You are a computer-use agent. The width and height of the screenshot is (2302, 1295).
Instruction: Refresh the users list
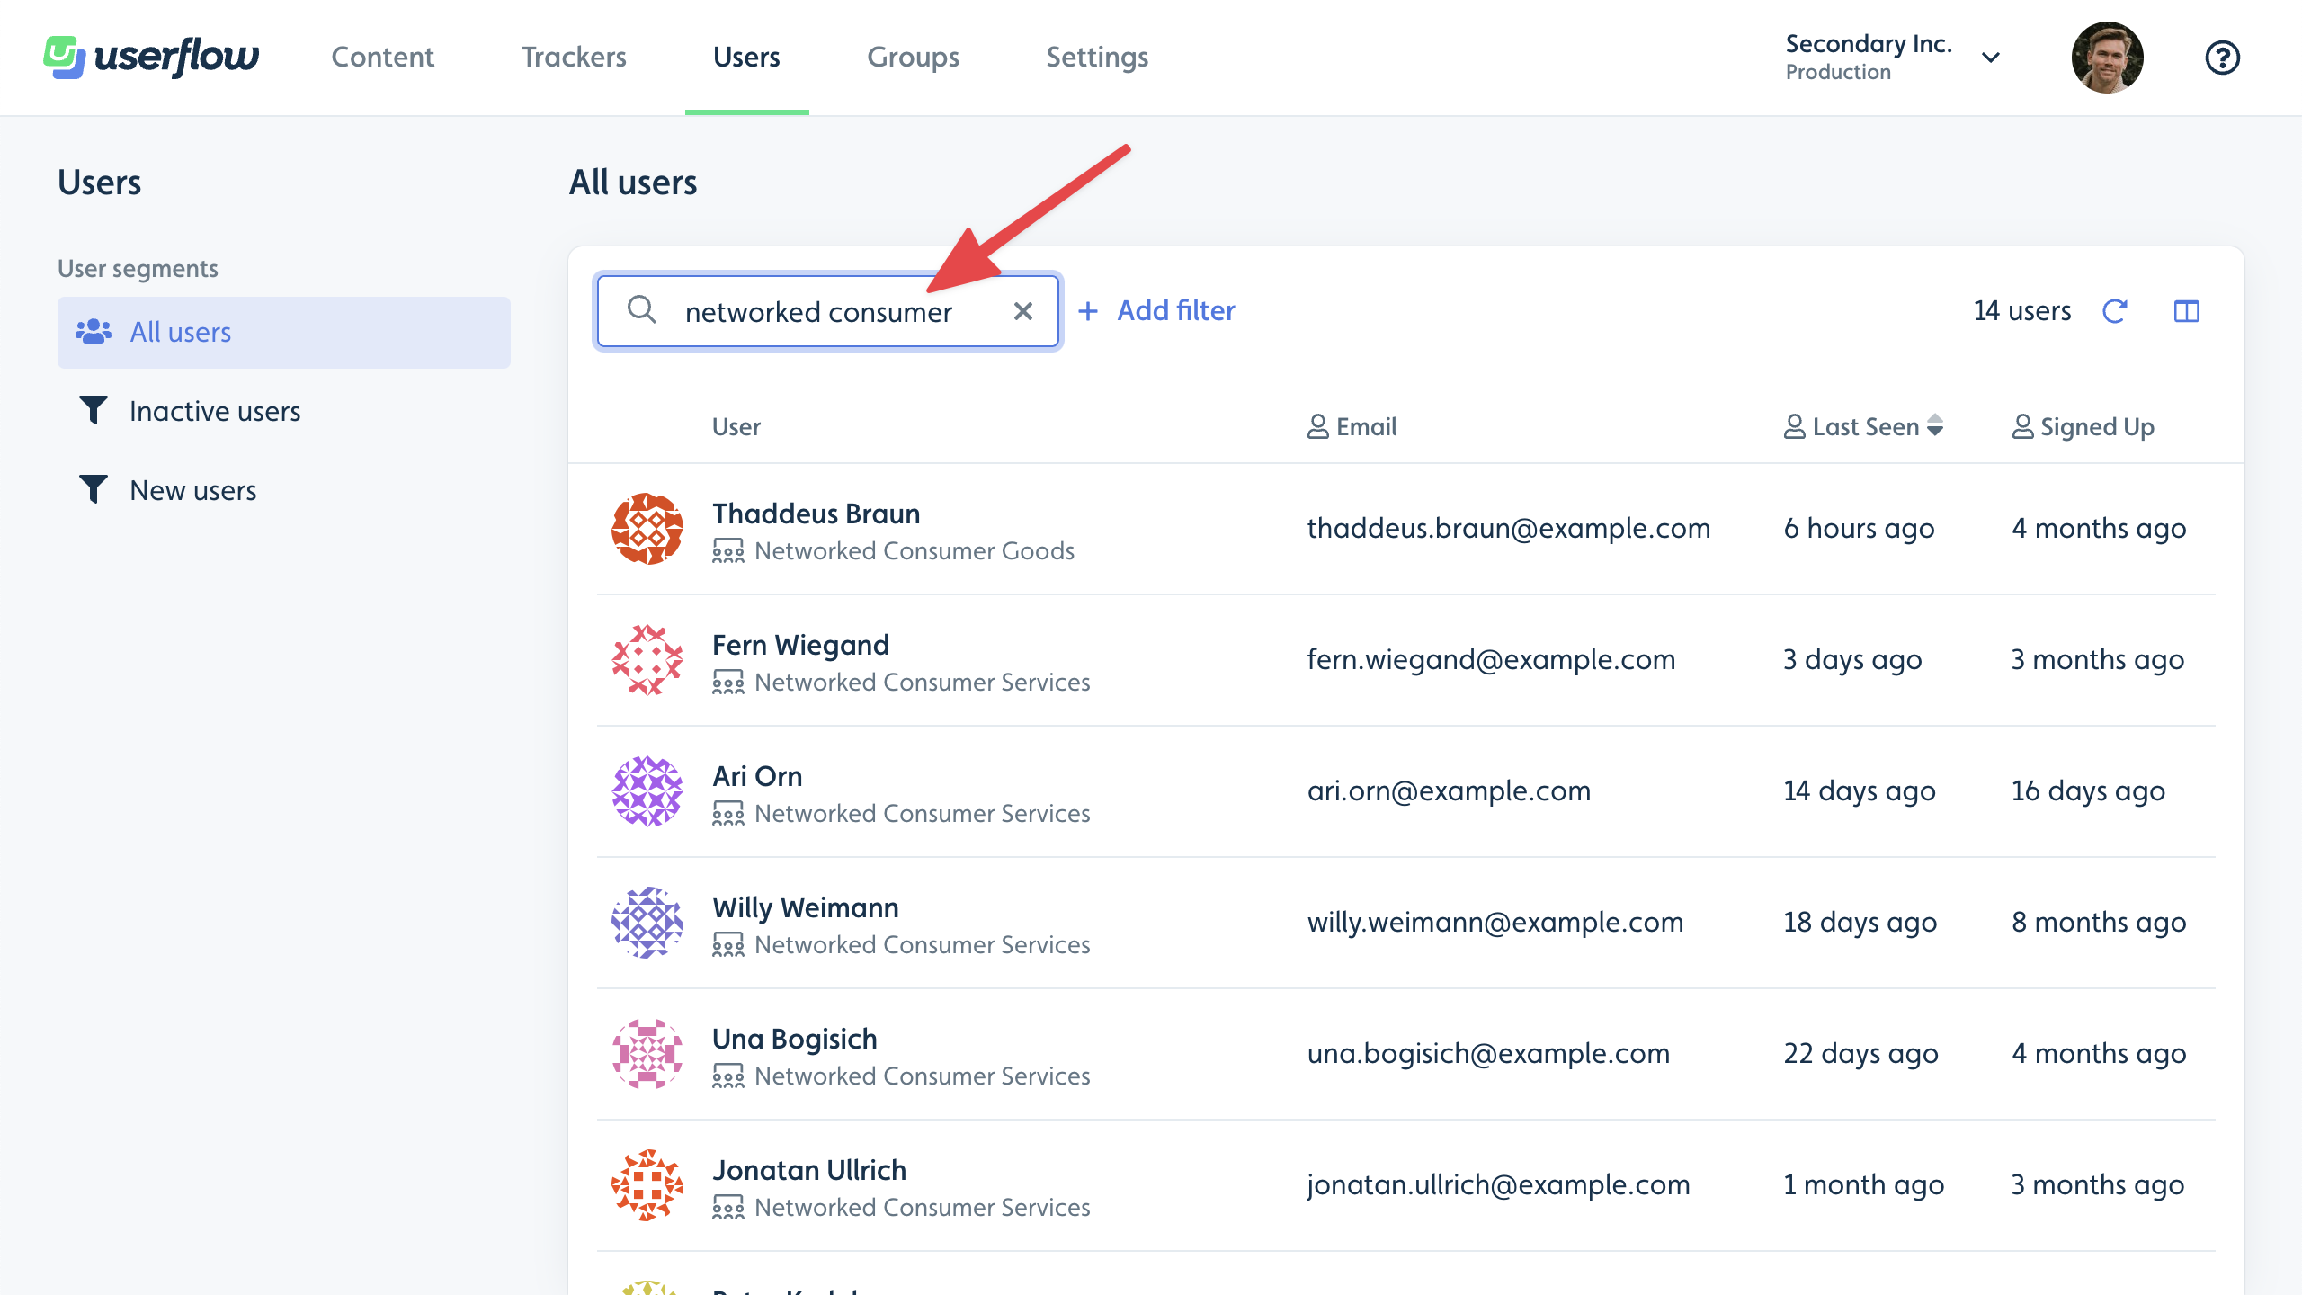pyautogui.click(x=2114, y=311)
